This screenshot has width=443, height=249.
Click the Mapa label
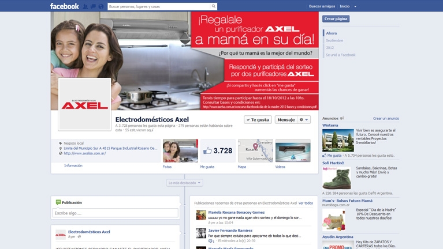[x=242, y=167]
